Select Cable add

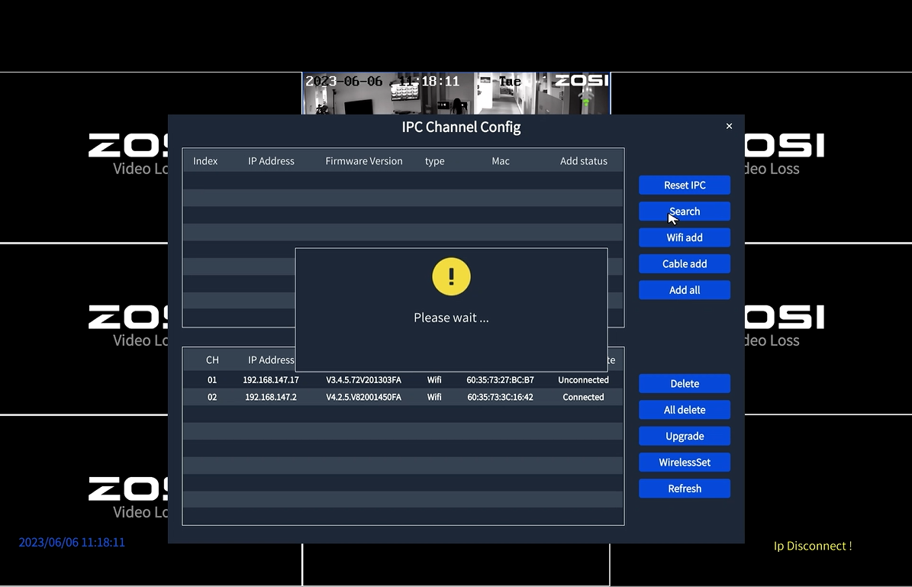(x=685, y=263)
